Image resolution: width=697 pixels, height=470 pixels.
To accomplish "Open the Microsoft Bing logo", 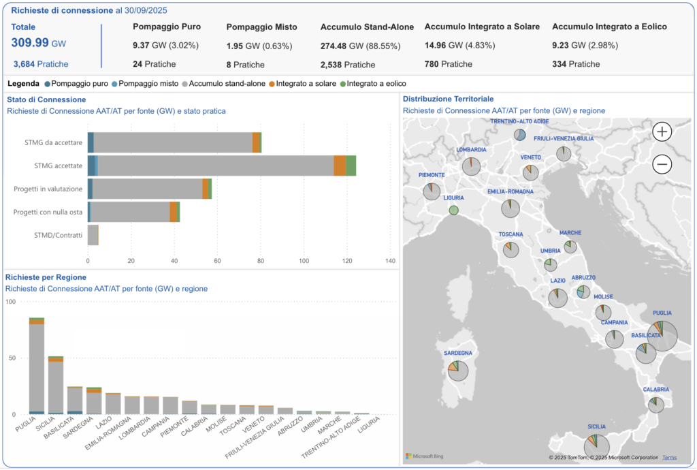I will click(423, 456).
